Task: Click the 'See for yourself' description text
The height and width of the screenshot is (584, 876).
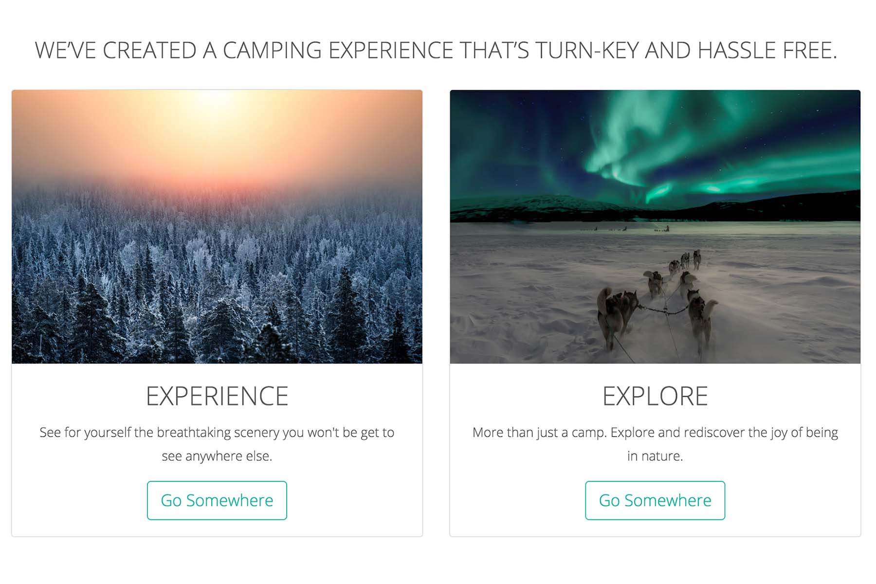Action: [217, 444]
